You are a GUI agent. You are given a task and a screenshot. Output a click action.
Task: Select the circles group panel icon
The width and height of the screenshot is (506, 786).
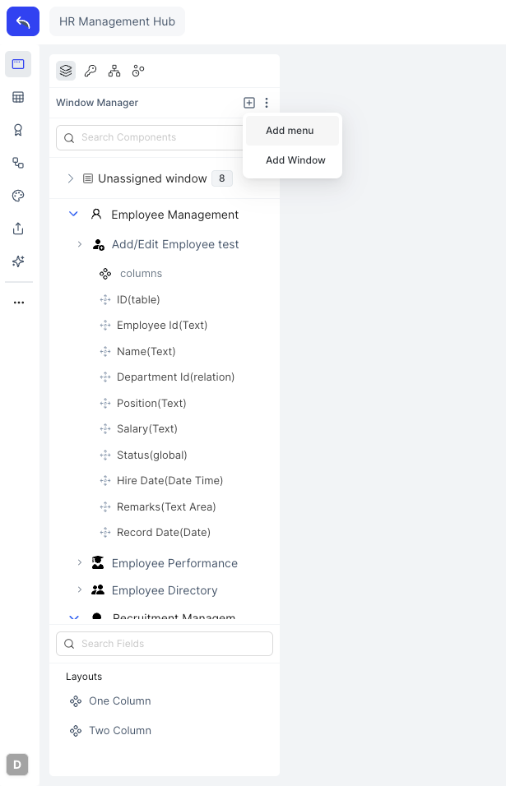138,72
